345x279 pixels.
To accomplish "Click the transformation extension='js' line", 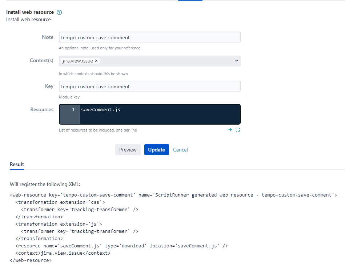I will click(59, 224).
